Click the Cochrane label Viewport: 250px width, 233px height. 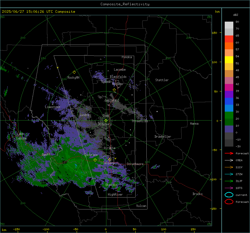(91, 155)
